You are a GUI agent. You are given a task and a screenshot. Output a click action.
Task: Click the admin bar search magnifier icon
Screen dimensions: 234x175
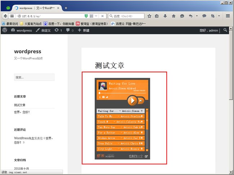pos(225,30)
